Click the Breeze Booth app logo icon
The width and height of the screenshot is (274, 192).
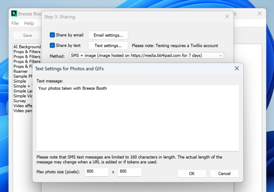click(14, 14)
